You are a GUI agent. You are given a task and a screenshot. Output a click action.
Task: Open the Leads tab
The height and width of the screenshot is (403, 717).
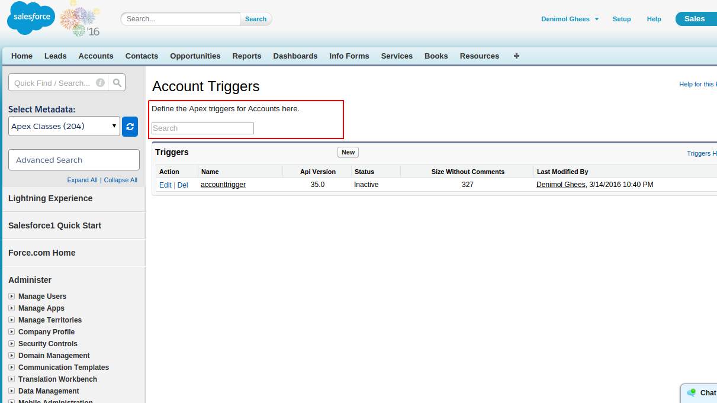[x=56, y=56]
